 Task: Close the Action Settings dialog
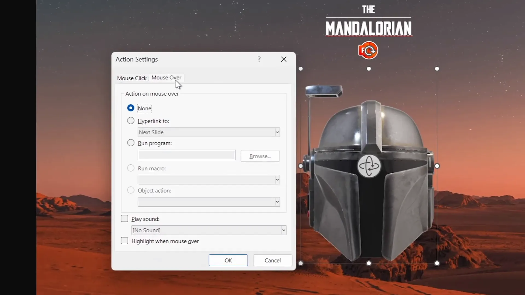coord(284,59)
